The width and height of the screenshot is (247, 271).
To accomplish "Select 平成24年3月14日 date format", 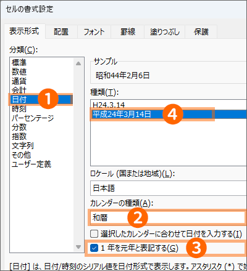I will (x=122, y=114).
